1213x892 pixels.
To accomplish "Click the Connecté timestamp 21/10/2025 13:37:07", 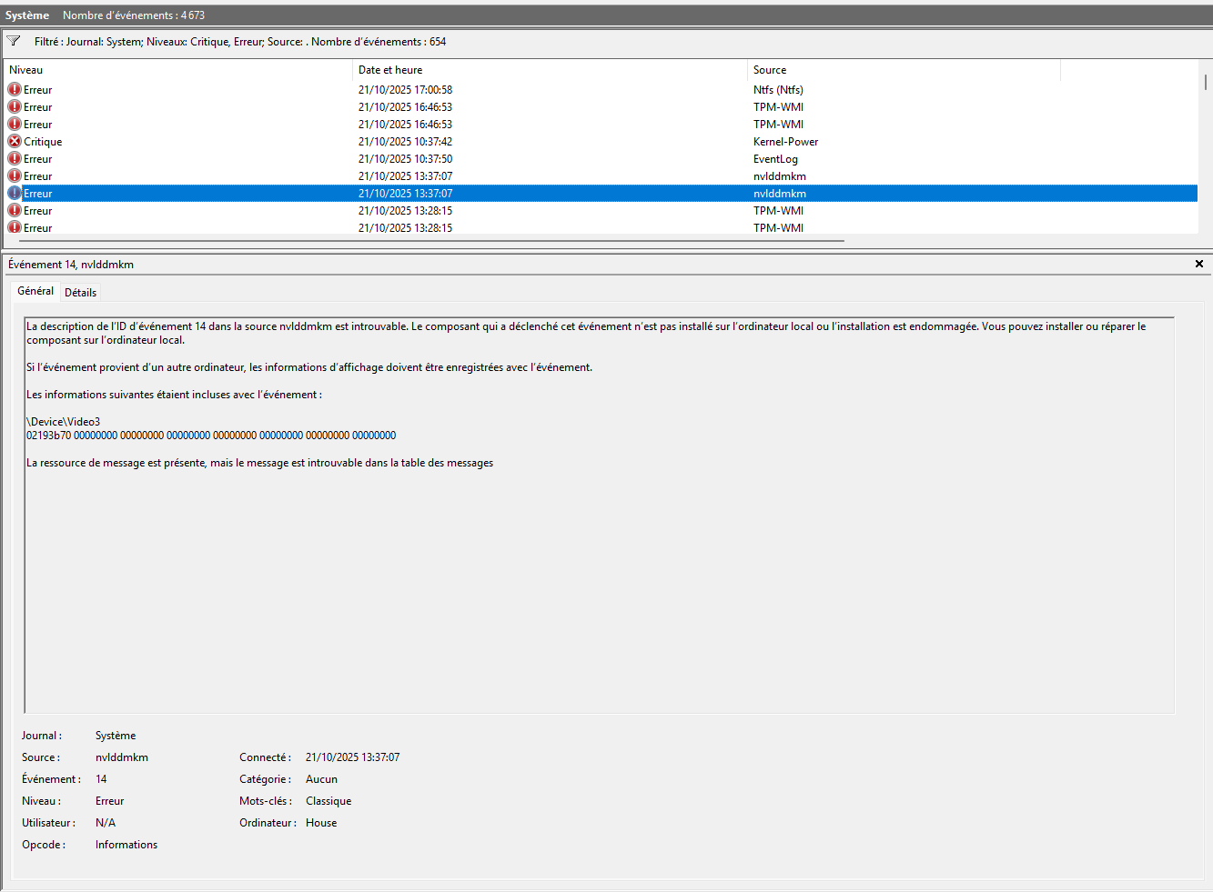I will (x=352, y=757).
